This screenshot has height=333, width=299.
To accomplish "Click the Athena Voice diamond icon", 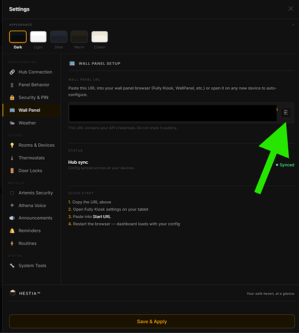I will [x=12, y=206].
